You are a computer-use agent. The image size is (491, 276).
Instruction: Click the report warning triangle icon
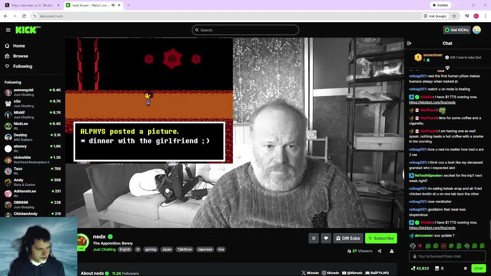click(392, 251)
